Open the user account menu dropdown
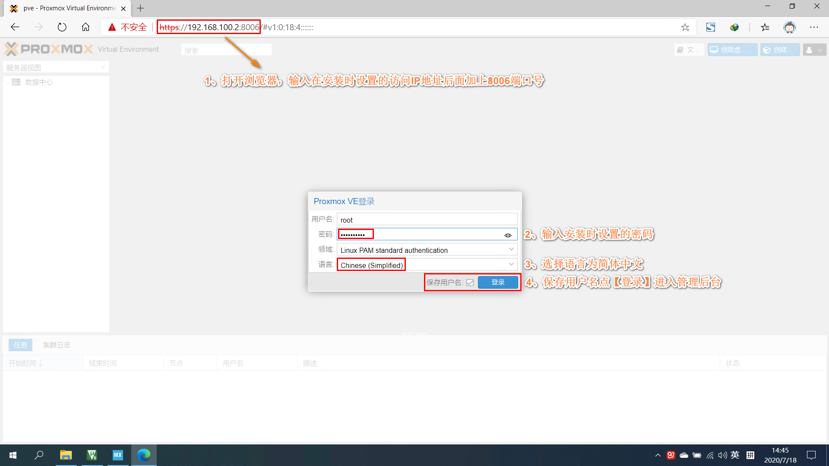 (814, 50)
